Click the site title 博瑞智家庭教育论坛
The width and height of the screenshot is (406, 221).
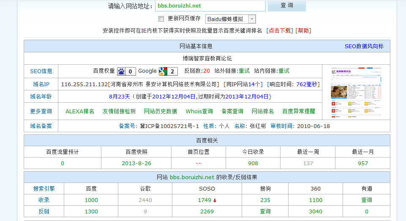point(207,59)
